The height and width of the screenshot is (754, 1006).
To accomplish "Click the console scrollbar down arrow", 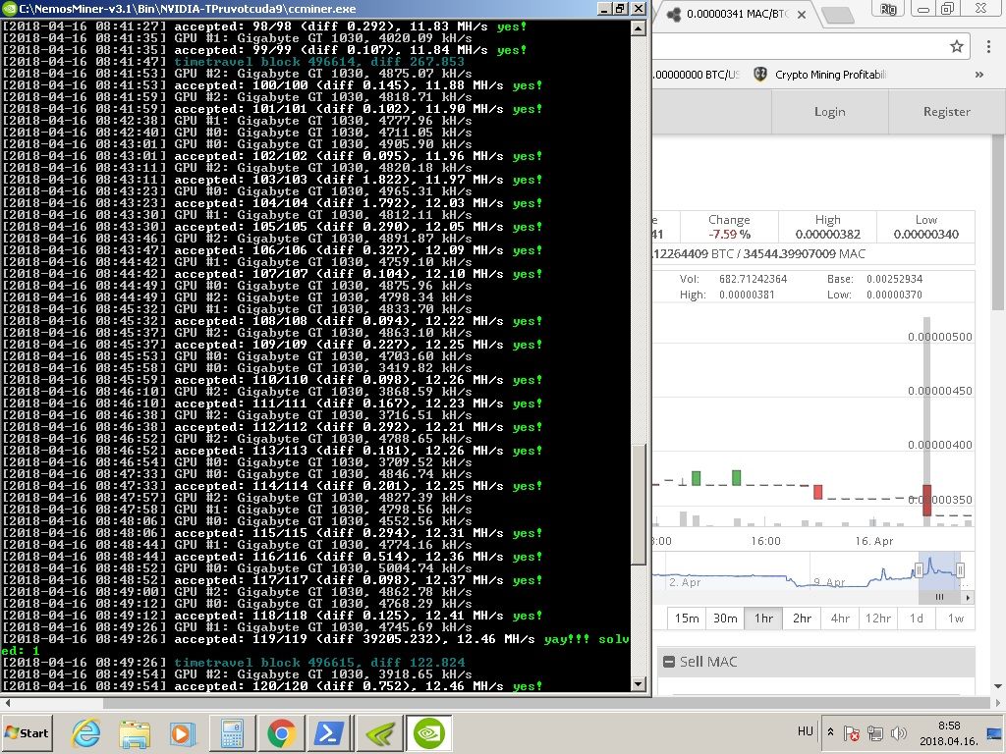I will pos(638,684).
